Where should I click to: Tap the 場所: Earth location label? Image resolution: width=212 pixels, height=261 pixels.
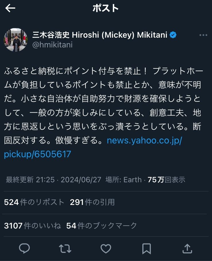[x=123, y=180]
